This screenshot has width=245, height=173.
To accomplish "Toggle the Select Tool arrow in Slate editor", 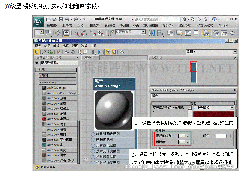I will (x=36, y=52).
